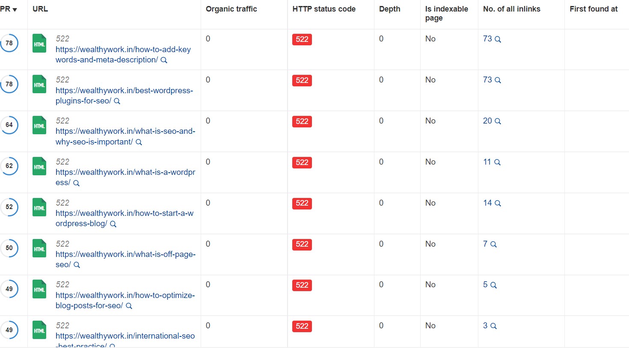629x348 pixels.
Task: Click red 522 status badge in first row
Action: point(302,39)
